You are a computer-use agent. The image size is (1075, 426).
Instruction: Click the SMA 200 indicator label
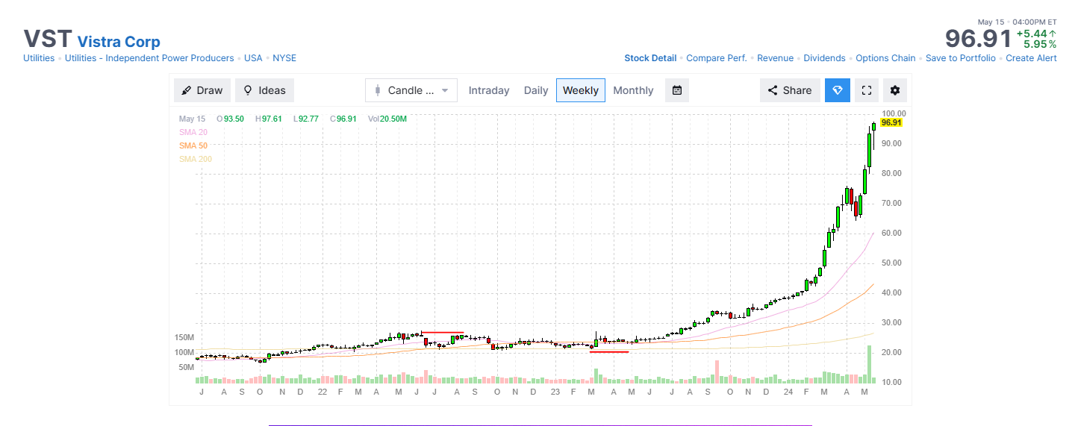(x=196, y=159)
